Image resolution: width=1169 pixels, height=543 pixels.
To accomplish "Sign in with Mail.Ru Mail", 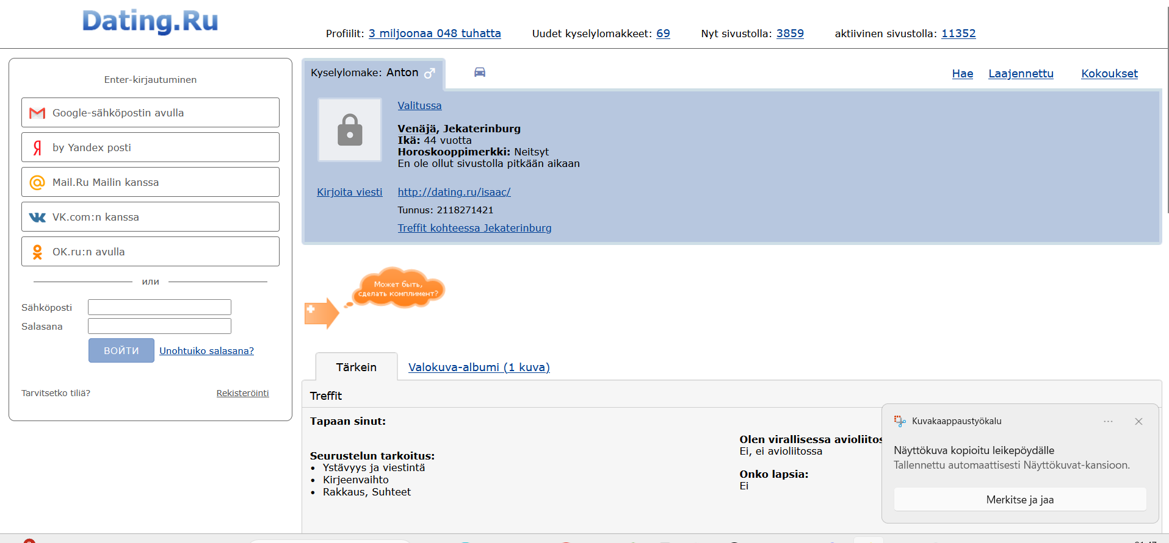I will [150, 182].
